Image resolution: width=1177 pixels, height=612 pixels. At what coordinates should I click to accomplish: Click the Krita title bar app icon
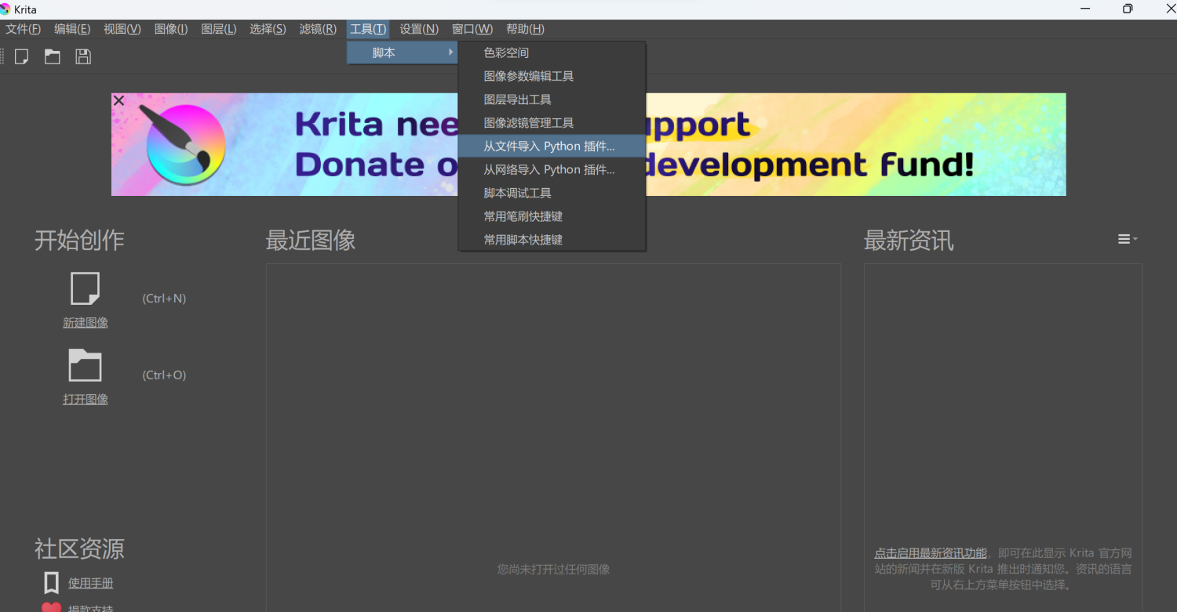[x=5, y=9]
